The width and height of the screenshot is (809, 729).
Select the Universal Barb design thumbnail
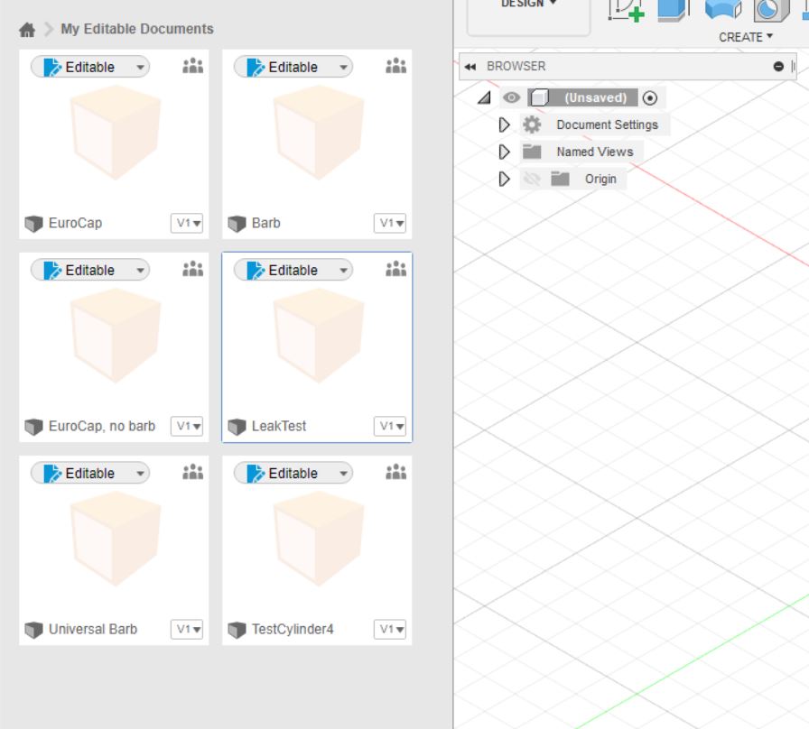(x=115, y=540)
